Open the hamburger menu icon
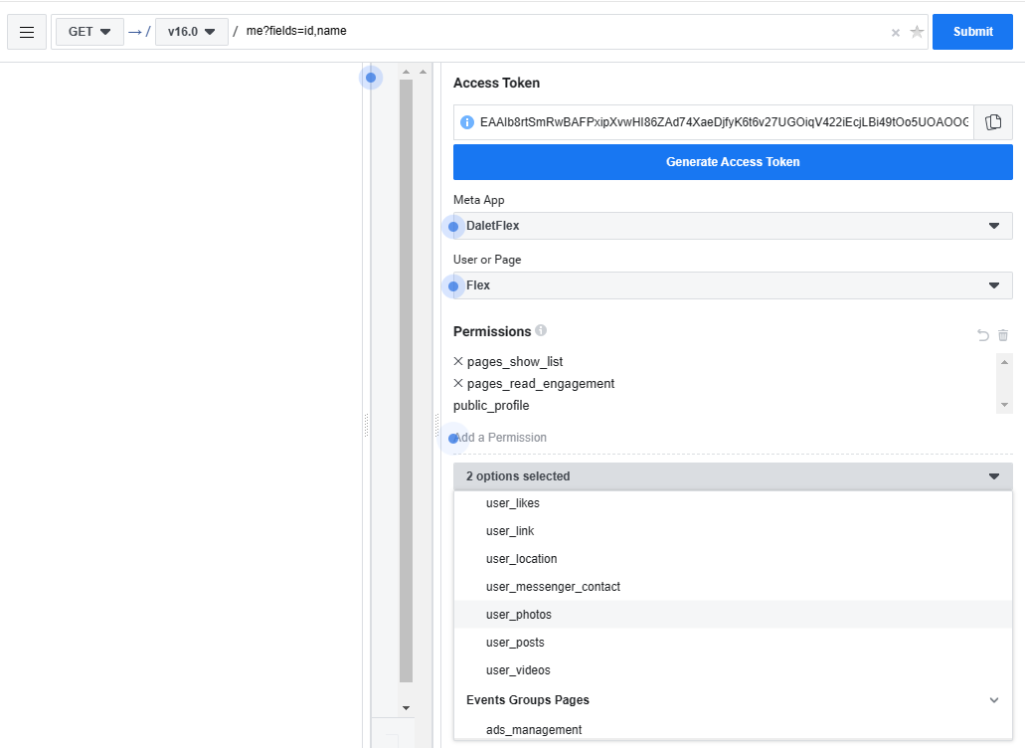The height and width of the screenshot is (748, 1025). coord(27,32)
